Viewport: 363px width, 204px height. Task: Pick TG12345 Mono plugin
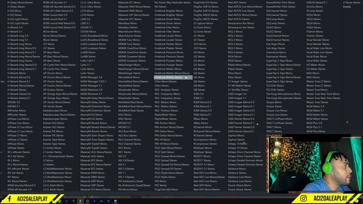pos(275,86)
